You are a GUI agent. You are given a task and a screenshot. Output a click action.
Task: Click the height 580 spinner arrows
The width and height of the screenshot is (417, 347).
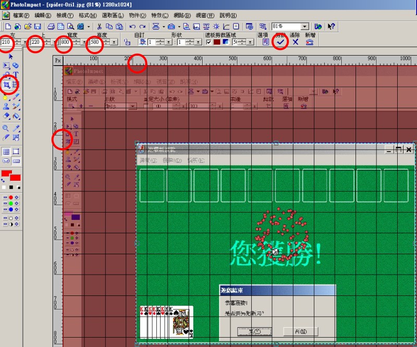pos(107,42)
